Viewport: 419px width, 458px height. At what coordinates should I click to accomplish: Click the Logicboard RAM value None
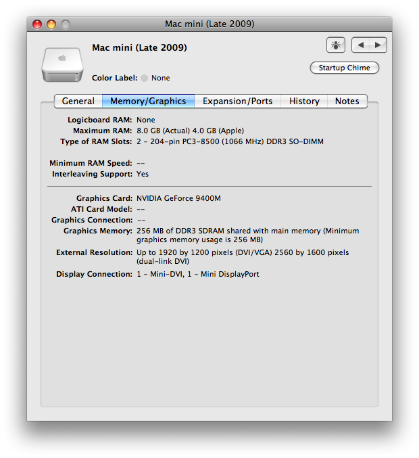coord(145,120)
